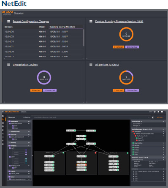Open Recent Configuration Changes link

point(31,22)
